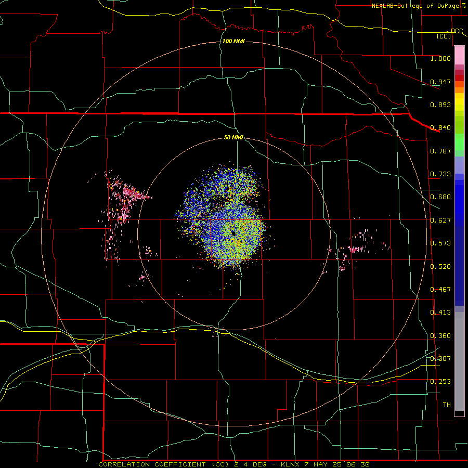This screenshot has width=468, height=468.
Task: Pick the bright green swatch in color bar
Action: [459, 142]
